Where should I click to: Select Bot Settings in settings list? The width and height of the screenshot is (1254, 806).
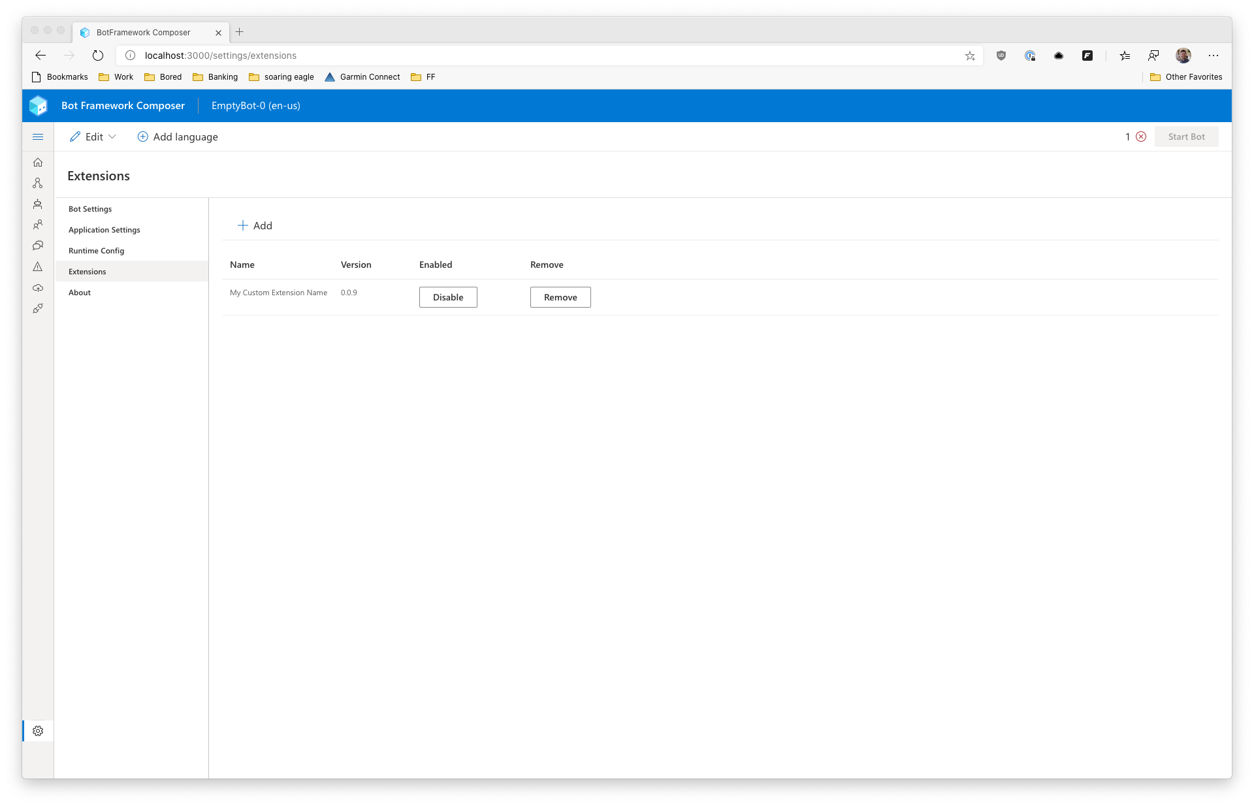(90, 209)
